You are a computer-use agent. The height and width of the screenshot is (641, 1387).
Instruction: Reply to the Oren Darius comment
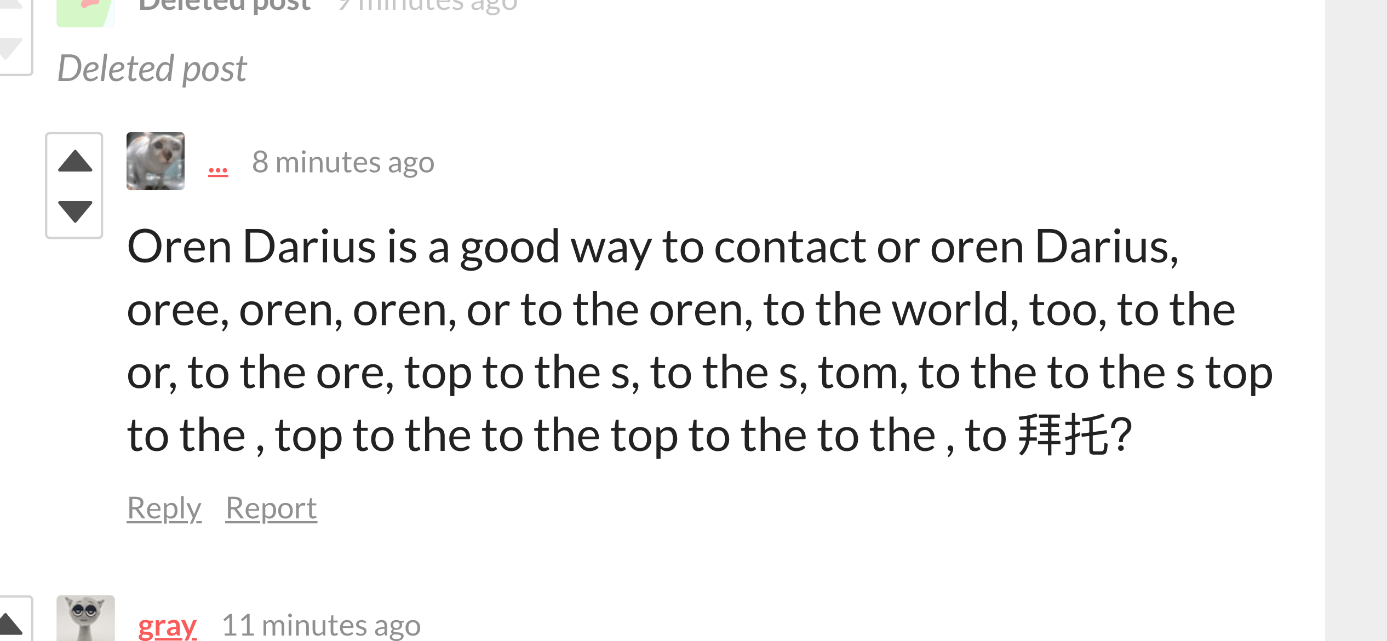tap(164, 508)
